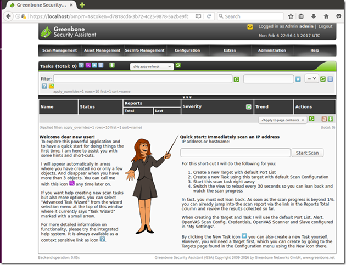This screenshot has width=346, height=265.
Task: Open Configuration menu
Action: [x=187, y=50]
